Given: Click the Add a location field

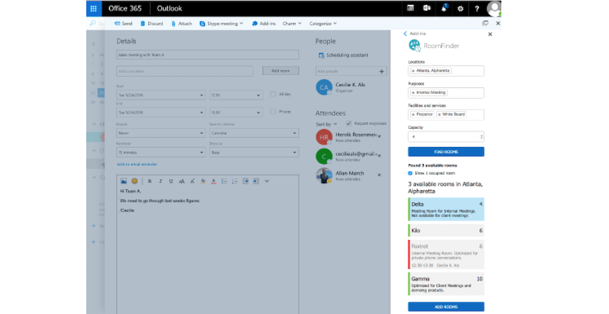Looking at the screenshot, I should (185, 71).
